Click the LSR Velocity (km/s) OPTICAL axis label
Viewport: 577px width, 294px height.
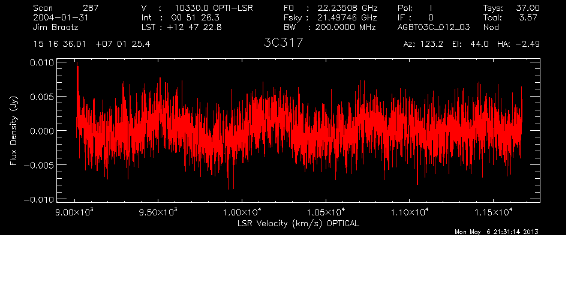pyautogui.click(x=299, y=223)
